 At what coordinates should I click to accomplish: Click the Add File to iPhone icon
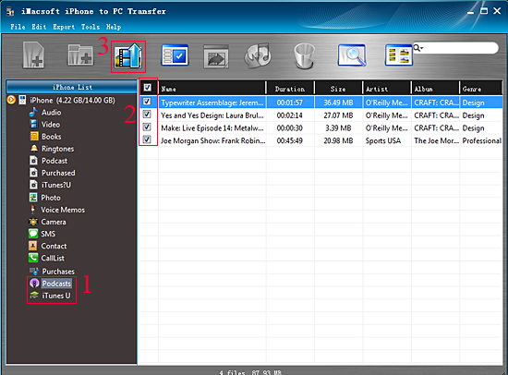point(33,55)
